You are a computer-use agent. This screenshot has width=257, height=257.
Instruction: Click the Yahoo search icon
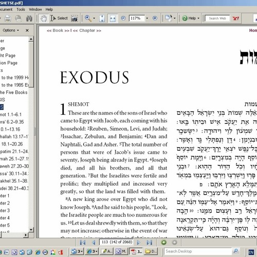pos(235,19)
